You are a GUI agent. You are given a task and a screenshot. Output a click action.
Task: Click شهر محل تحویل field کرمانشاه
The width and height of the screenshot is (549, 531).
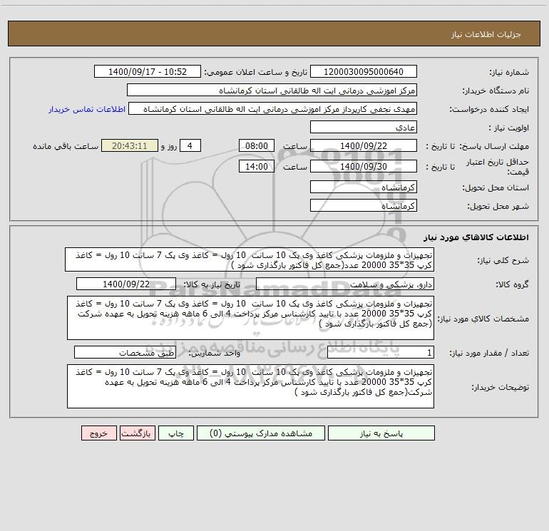(x=364, y=205)
